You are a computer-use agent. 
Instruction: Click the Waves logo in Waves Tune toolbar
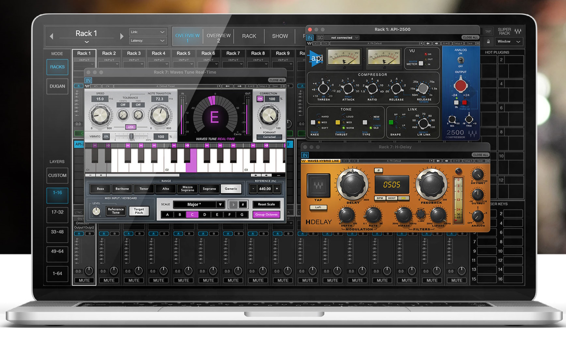coord(87,86)
